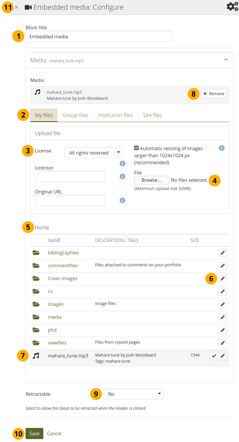Edit the mahara_tune.mp3 file with pencil icon
The width and height of the screenshot is (239, 442).
coord(223,356)
